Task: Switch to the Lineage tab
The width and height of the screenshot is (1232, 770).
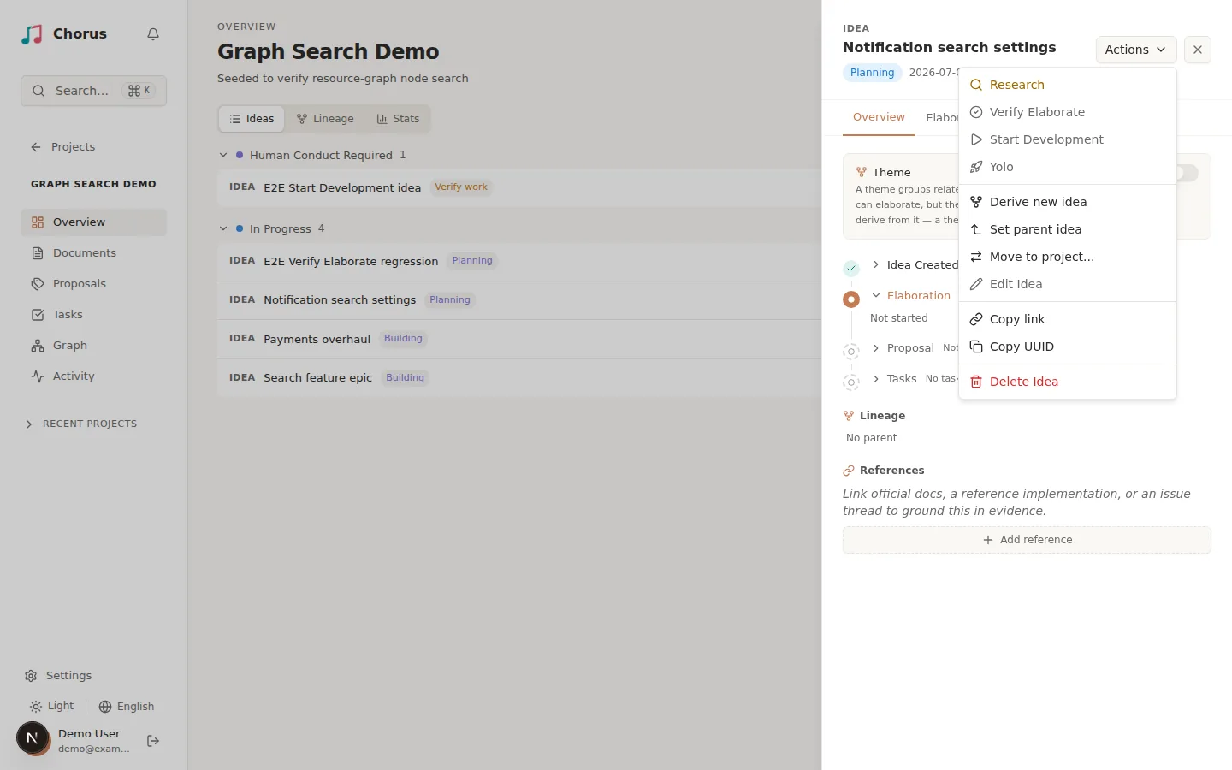Action: coord(325,119)
